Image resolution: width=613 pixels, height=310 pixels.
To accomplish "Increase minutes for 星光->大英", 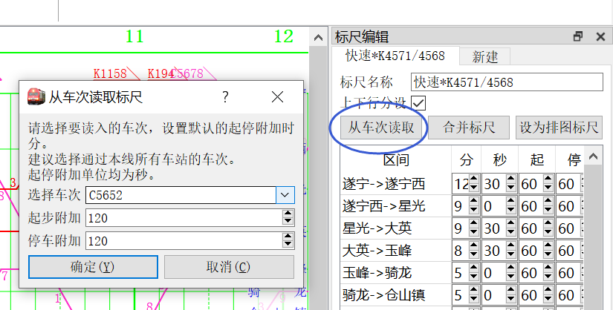I will point(474,224).
